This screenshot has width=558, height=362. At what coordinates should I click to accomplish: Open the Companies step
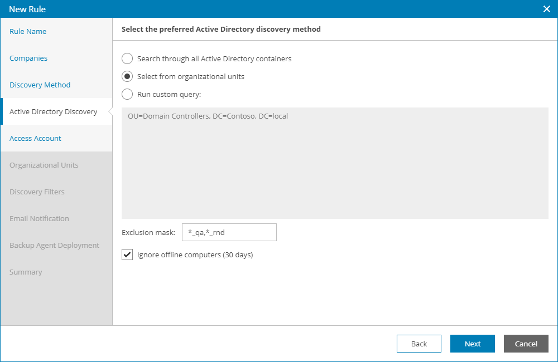pyautogui.click(x=28, y=58)
